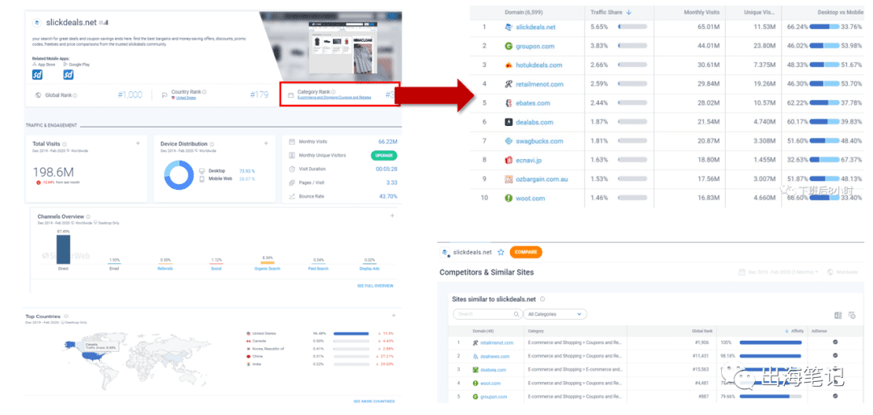Click the column-toggle icon above the AdSense column
Screen dimensions: 873x415
(838, 315)
